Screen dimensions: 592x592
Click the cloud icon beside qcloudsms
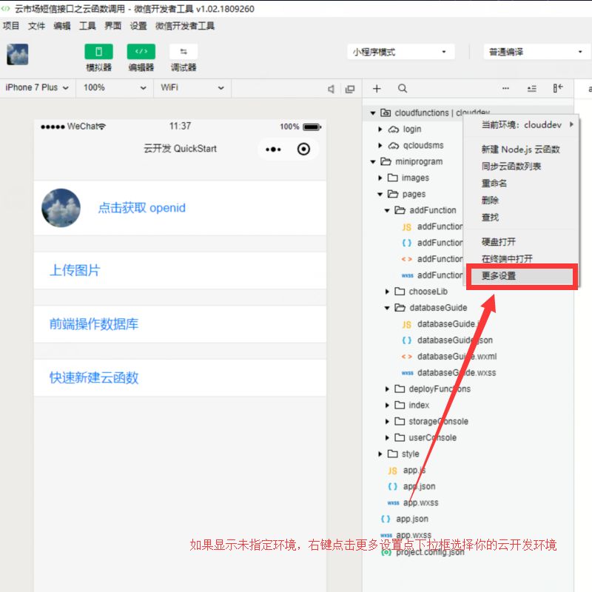[394, 146]
